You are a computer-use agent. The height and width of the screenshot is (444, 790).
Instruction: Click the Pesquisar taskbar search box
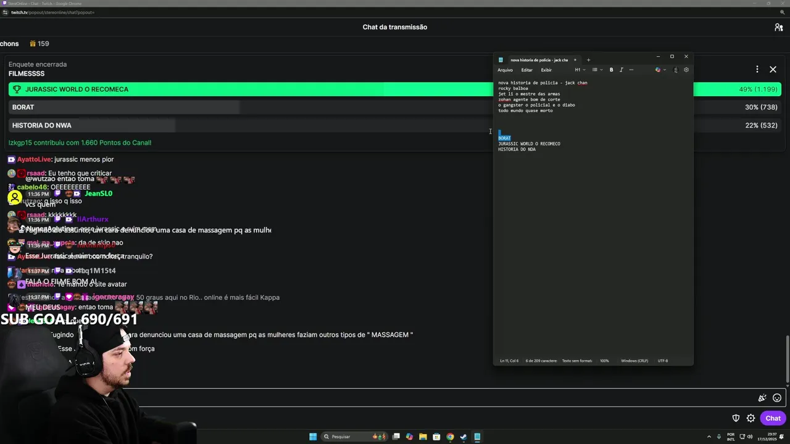pos(355,437)
